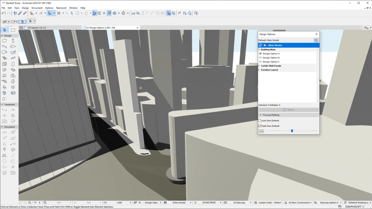Choose the Lamp tool

(x=13, y=87)
